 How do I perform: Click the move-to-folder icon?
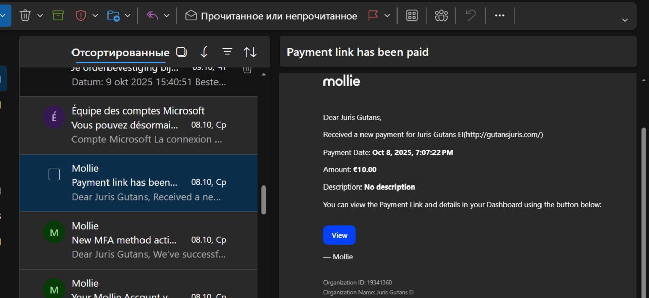[113, 16]
